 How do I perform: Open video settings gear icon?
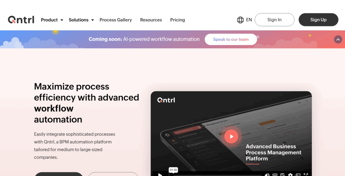coord(290,175)
